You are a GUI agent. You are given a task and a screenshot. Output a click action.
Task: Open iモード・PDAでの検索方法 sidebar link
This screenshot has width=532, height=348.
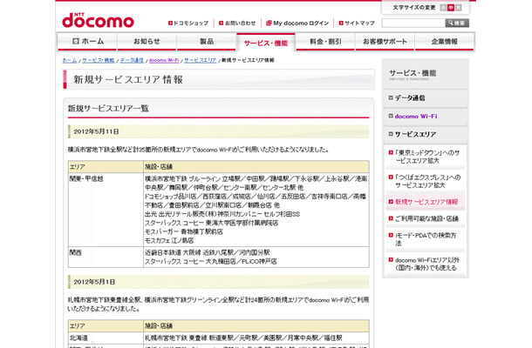click(x=426, y=239)
